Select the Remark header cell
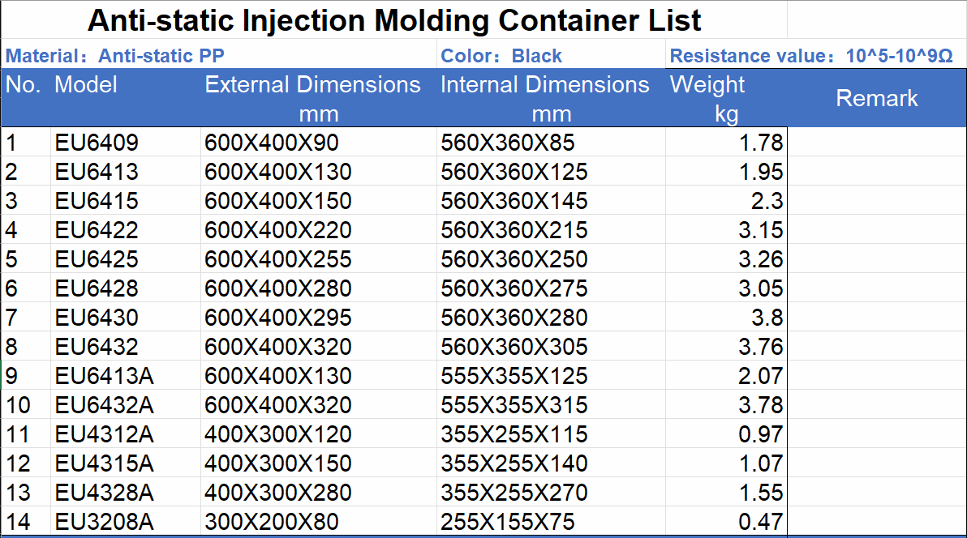This screenshot has width=967, height=538. coord(877,98)
